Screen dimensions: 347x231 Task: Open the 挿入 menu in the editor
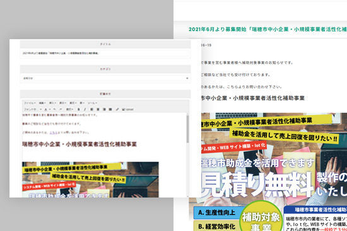52,103
